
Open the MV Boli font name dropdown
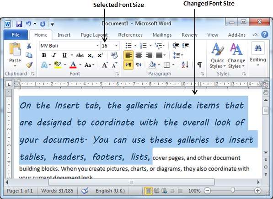tap(97, 46)
